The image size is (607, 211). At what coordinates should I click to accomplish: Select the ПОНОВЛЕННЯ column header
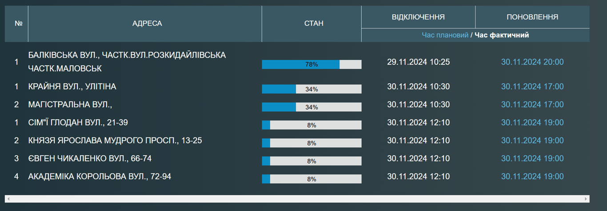click(x=532, y=17)
